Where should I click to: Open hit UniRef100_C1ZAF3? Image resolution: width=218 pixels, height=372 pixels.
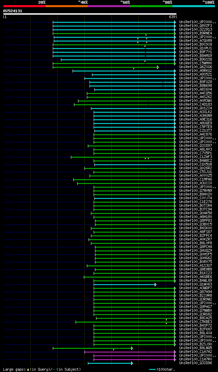[x=196, y=157]
